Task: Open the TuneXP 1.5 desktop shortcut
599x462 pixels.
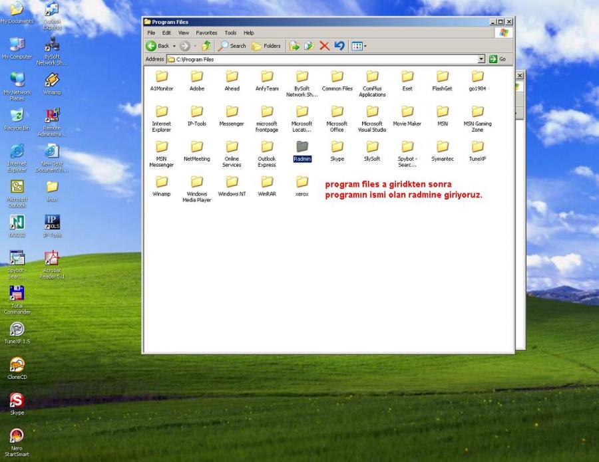Action: [17, 332]
